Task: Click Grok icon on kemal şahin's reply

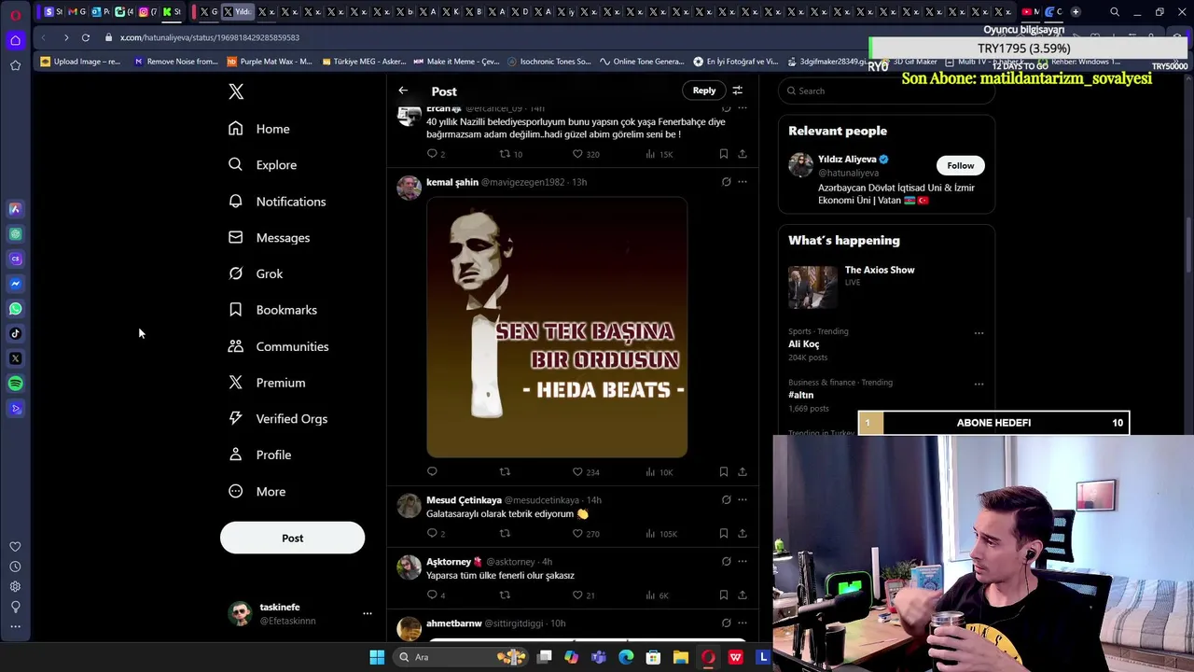Action: [x=726, y=182]
